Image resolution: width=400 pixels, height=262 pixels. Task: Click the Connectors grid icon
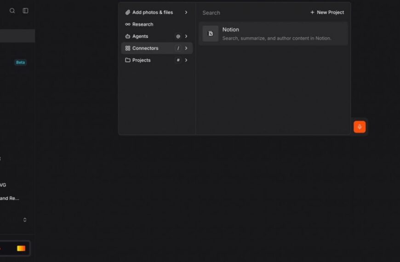(128, 48)
